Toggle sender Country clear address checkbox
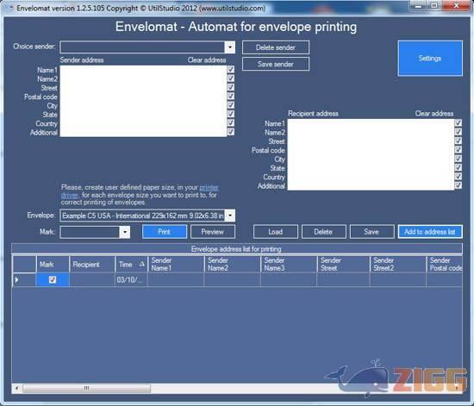This screenshot has width=474, height=406. 231,122
